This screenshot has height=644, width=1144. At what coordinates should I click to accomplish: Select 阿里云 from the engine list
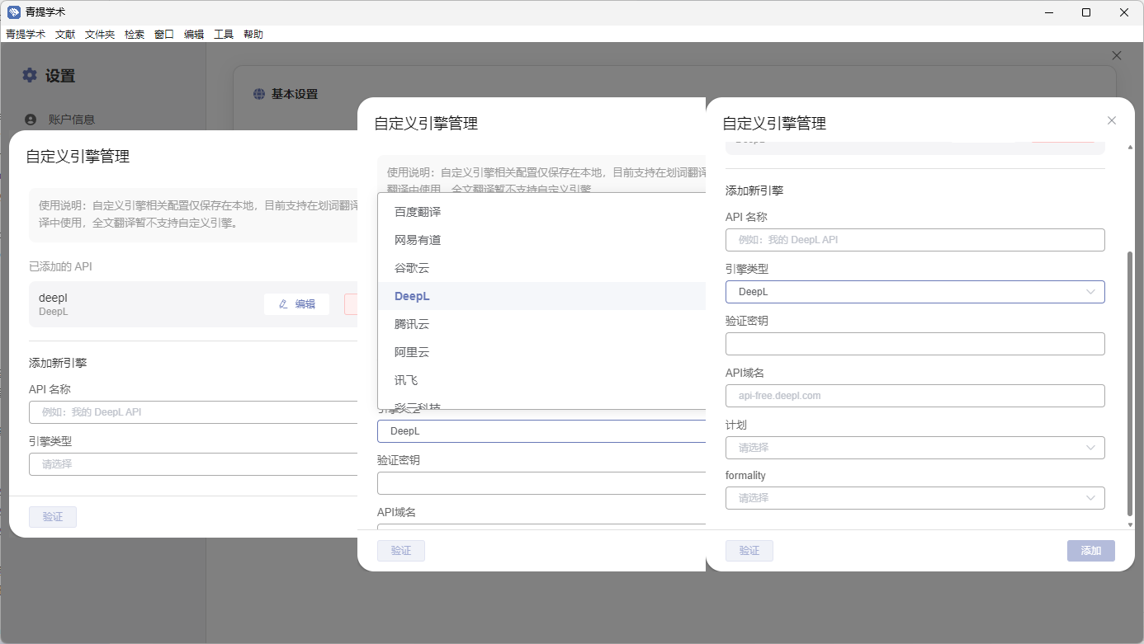click(412, 352)
